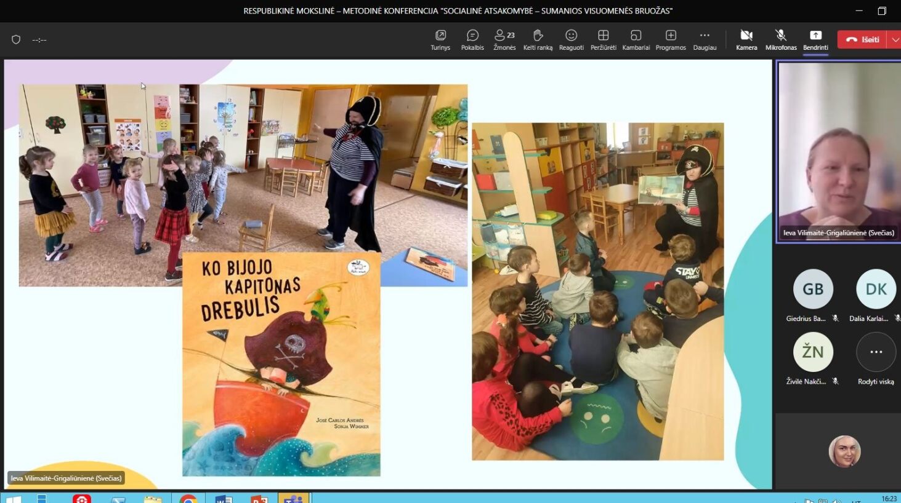The height and width of the screenshot is (503, 901).
Task: Click the taskbar clock showing 16:23
Action: 889,499
